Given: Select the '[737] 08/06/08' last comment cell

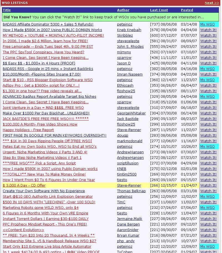Looking at the screenshot, I should click(x=163, y=24).
